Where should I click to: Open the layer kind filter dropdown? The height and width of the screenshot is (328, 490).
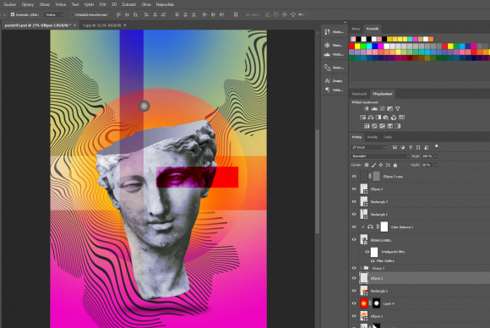click(x=368, y=147)
